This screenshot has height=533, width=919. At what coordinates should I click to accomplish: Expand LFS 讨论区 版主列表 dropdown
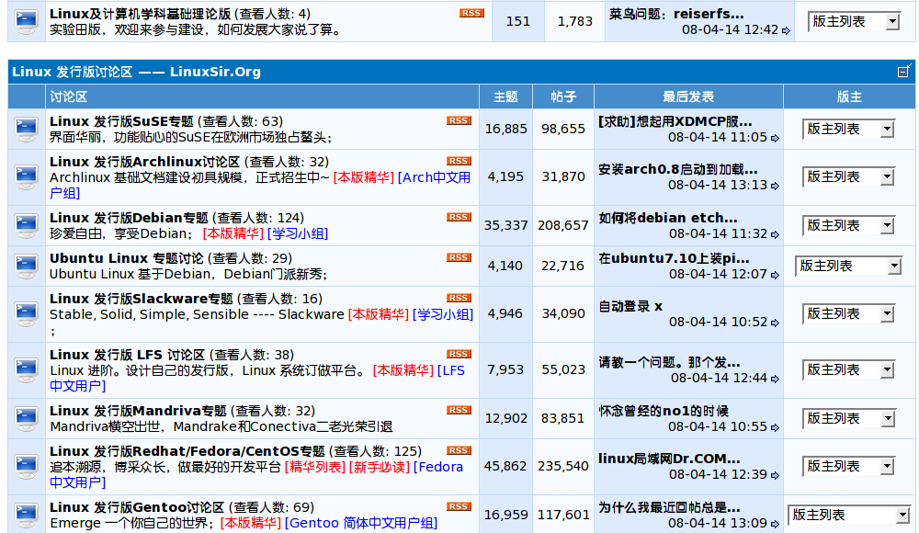848,370
